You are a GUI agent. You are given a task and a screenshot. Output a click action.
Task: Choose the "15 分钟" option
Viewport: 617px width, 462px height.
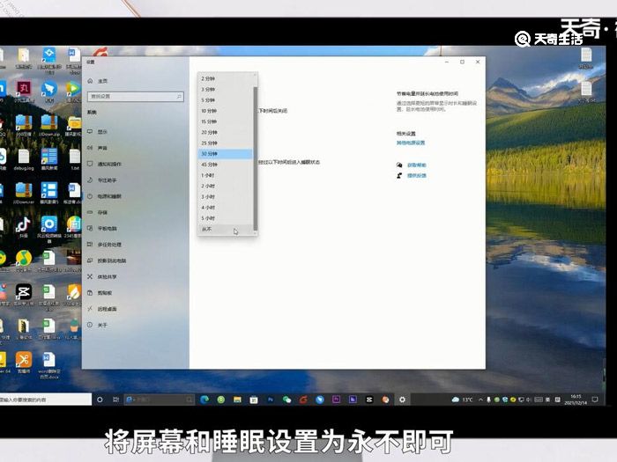pos(226,121)
